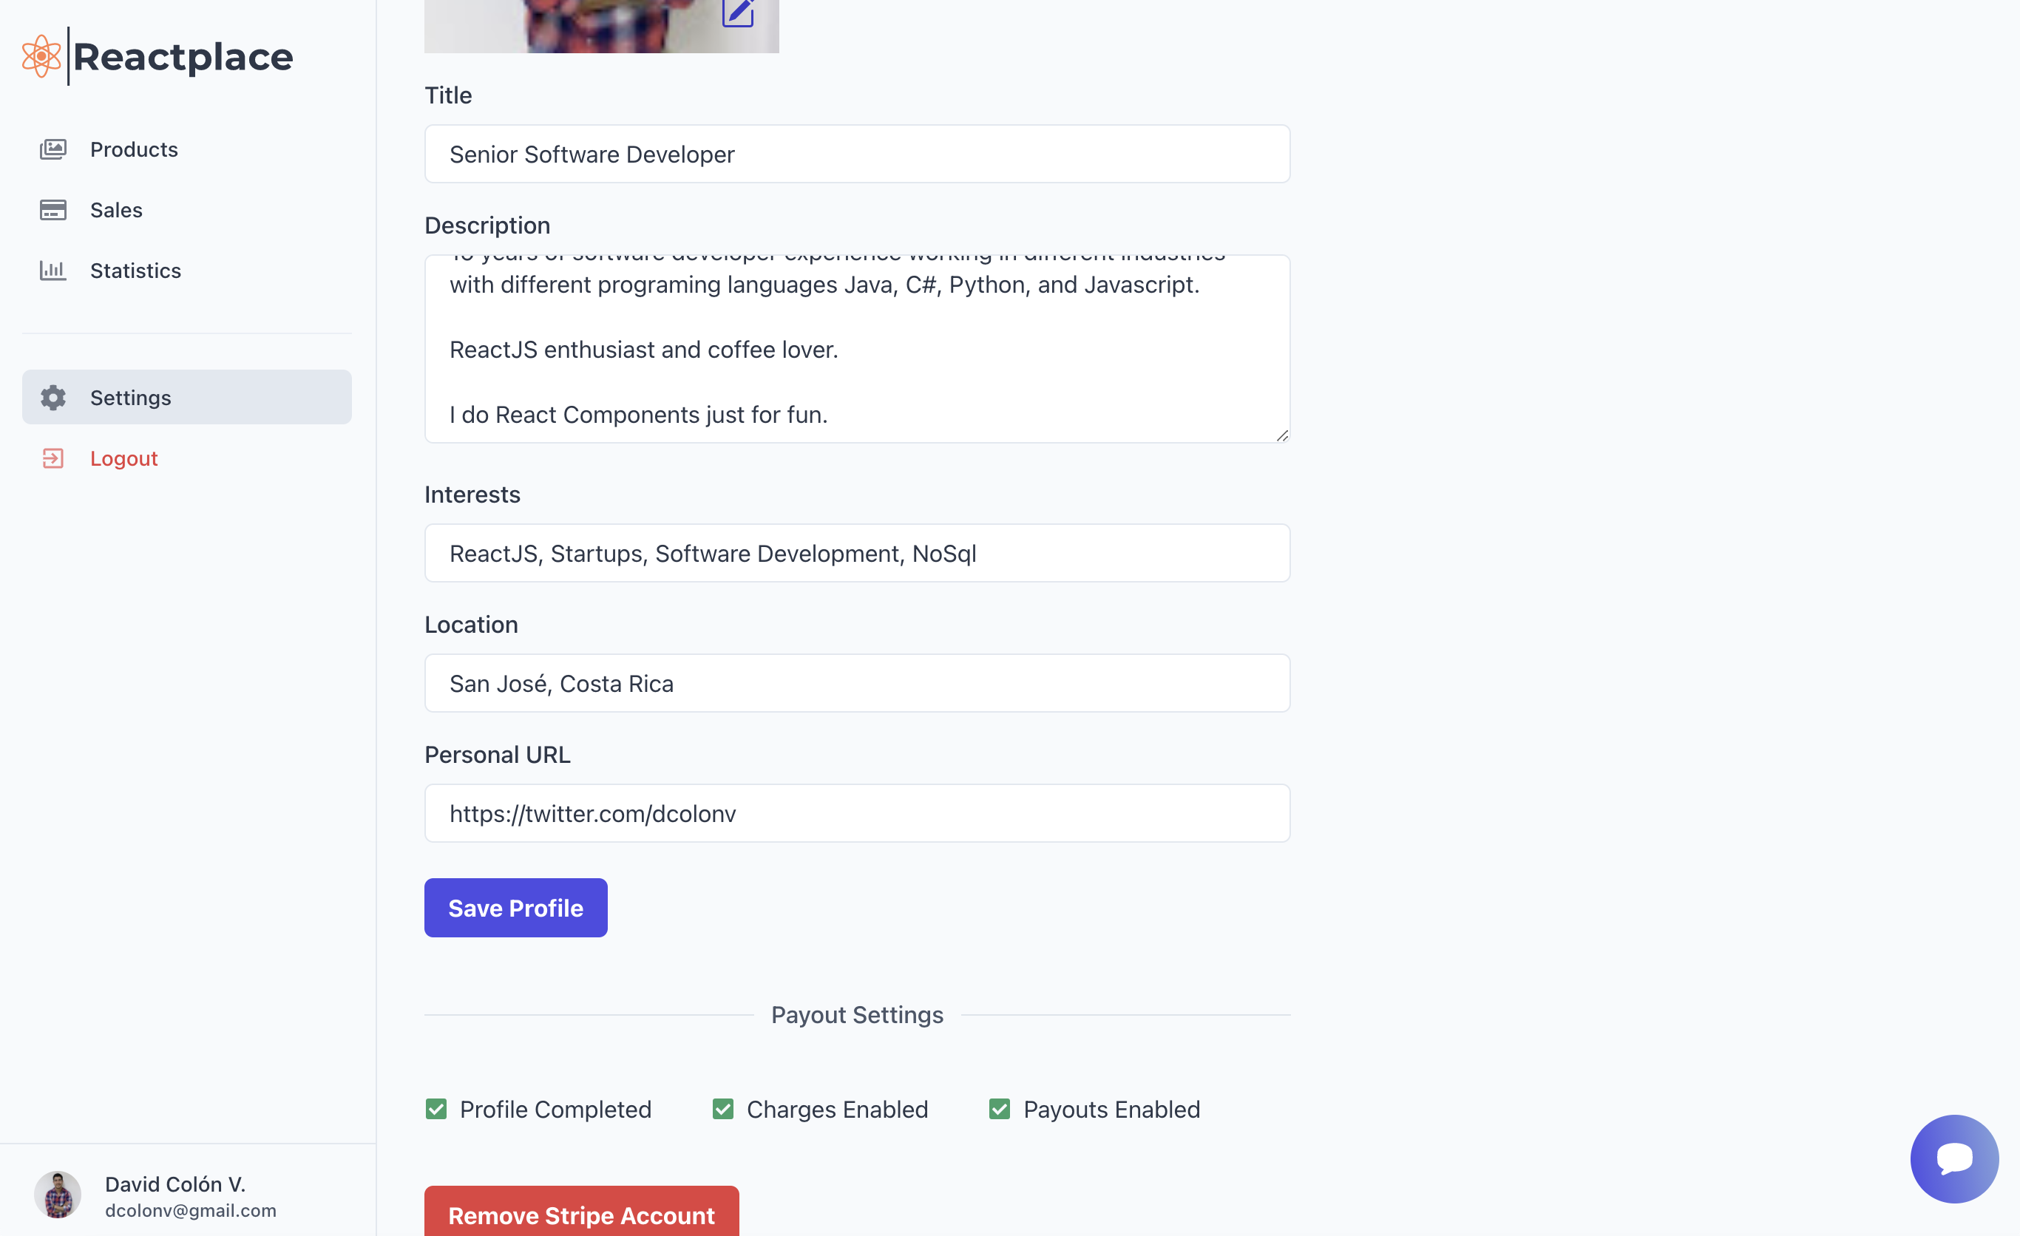Click the Location field showing San José
Viewport: 2020px width, 1236px height.
[x=857, y=683]
